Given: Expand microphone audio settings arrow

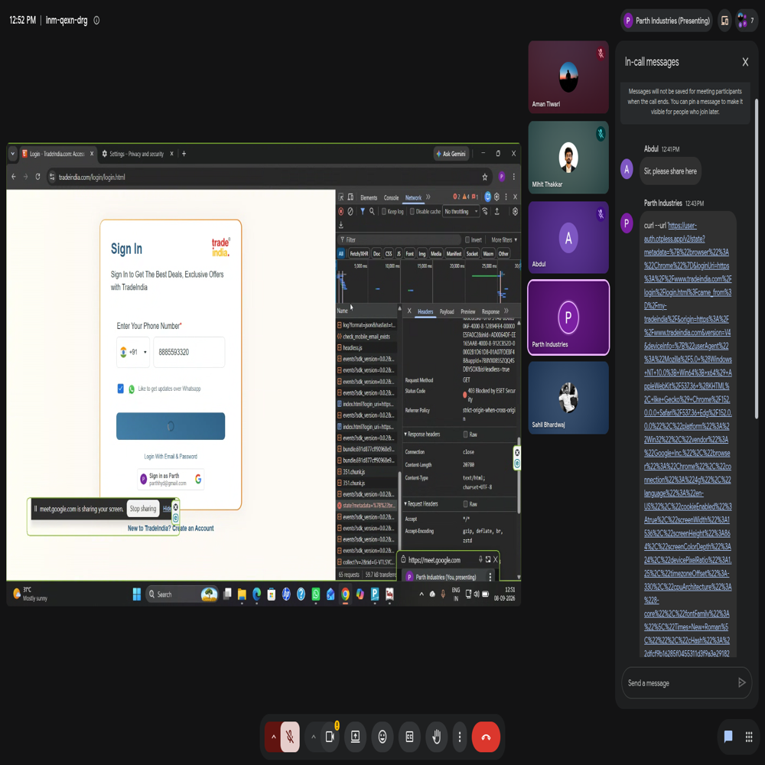Looking at the screenshot, I should [x=273, y=737].
